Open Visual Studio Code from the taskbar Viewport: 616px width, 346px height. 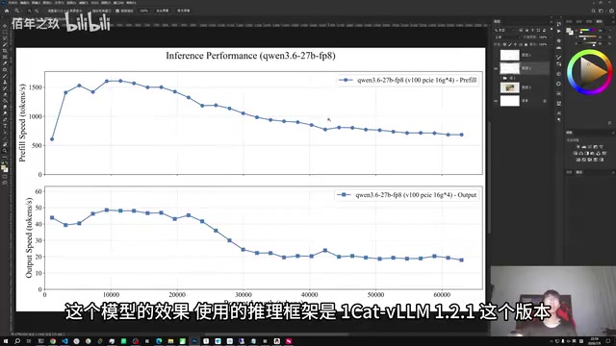pyautogui.click(x=64, y=341)
